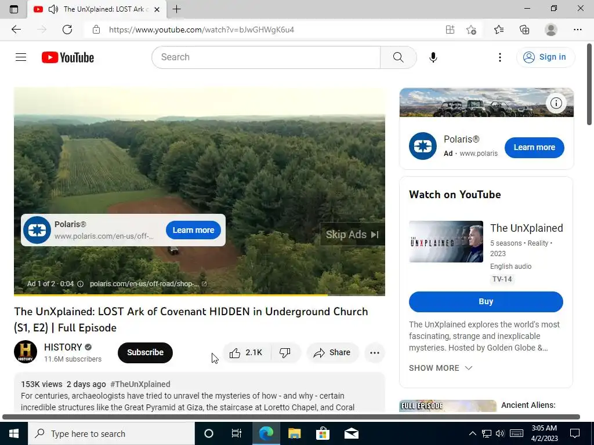Open the #TheUnXplained hashtag link
The width and height of the screenshot is (594, 445).
140,384
